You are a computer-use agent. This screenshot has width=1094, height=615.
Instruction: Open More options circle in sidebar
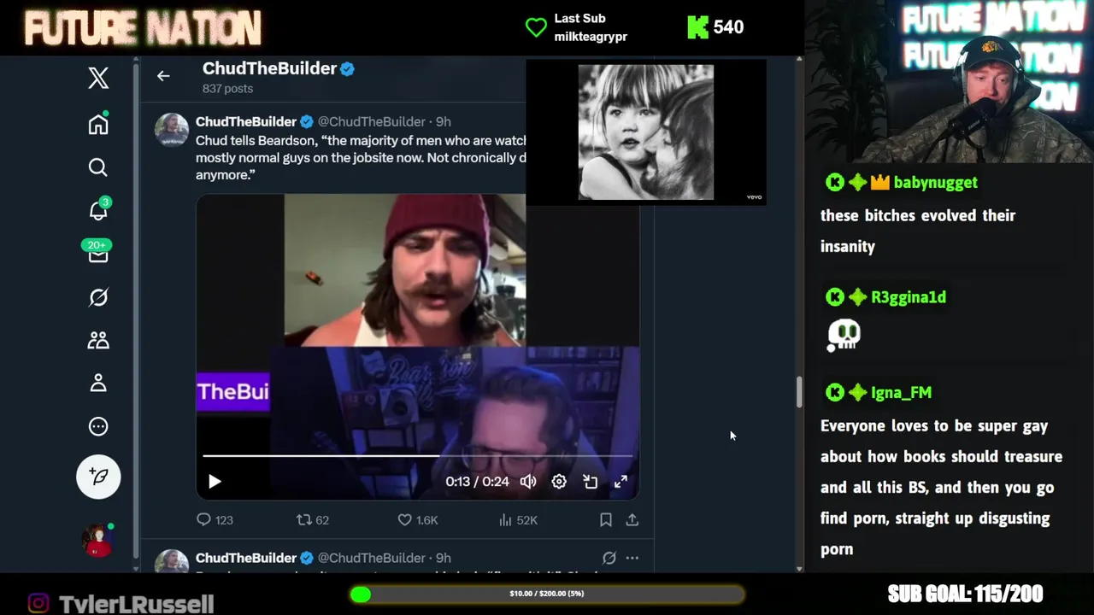(98, 426)
